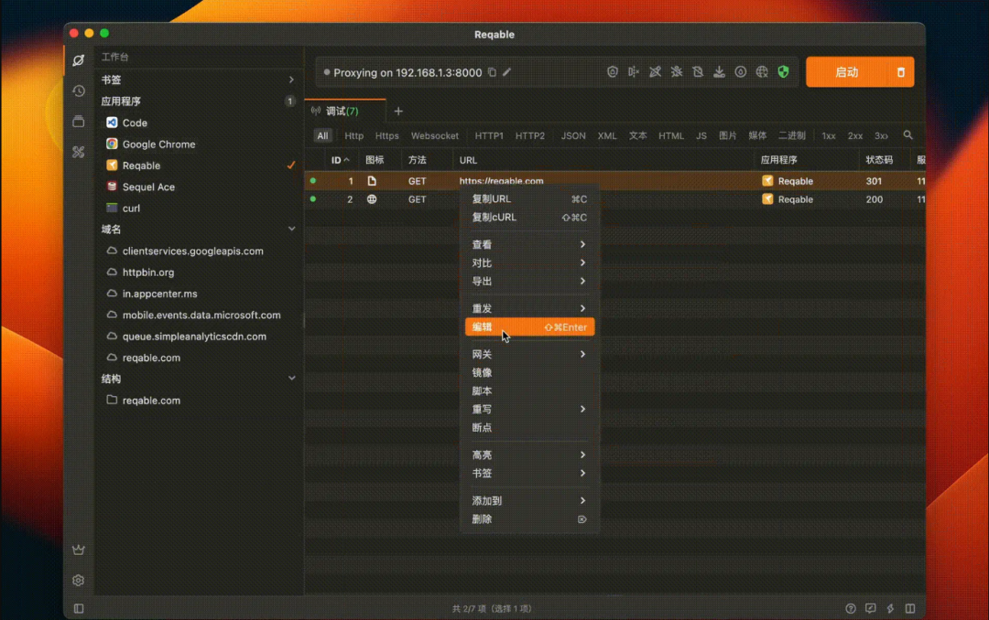The height and width of the screenshot is (620, 989).
Task: Expand the 书签 section chevron
Action: coord(291,80)
